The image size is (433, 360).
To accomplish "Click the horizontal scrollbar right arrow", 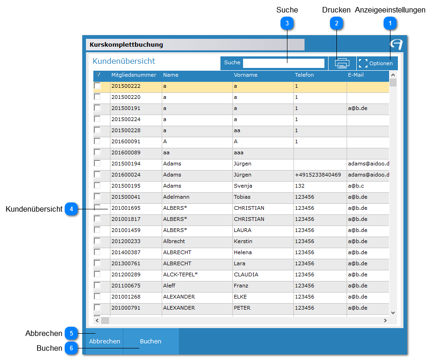I will pyautogui.click(x=385, y=321).
